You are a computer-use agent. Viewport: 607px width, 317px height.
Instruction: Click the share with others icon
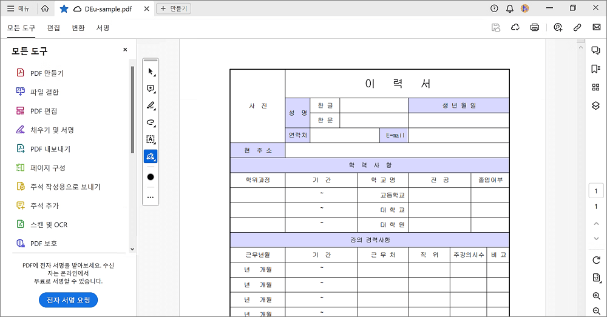point(558,27)
